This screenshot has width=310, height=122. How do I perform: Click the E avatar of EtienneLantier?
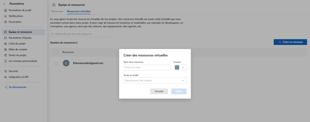(66, 63)
